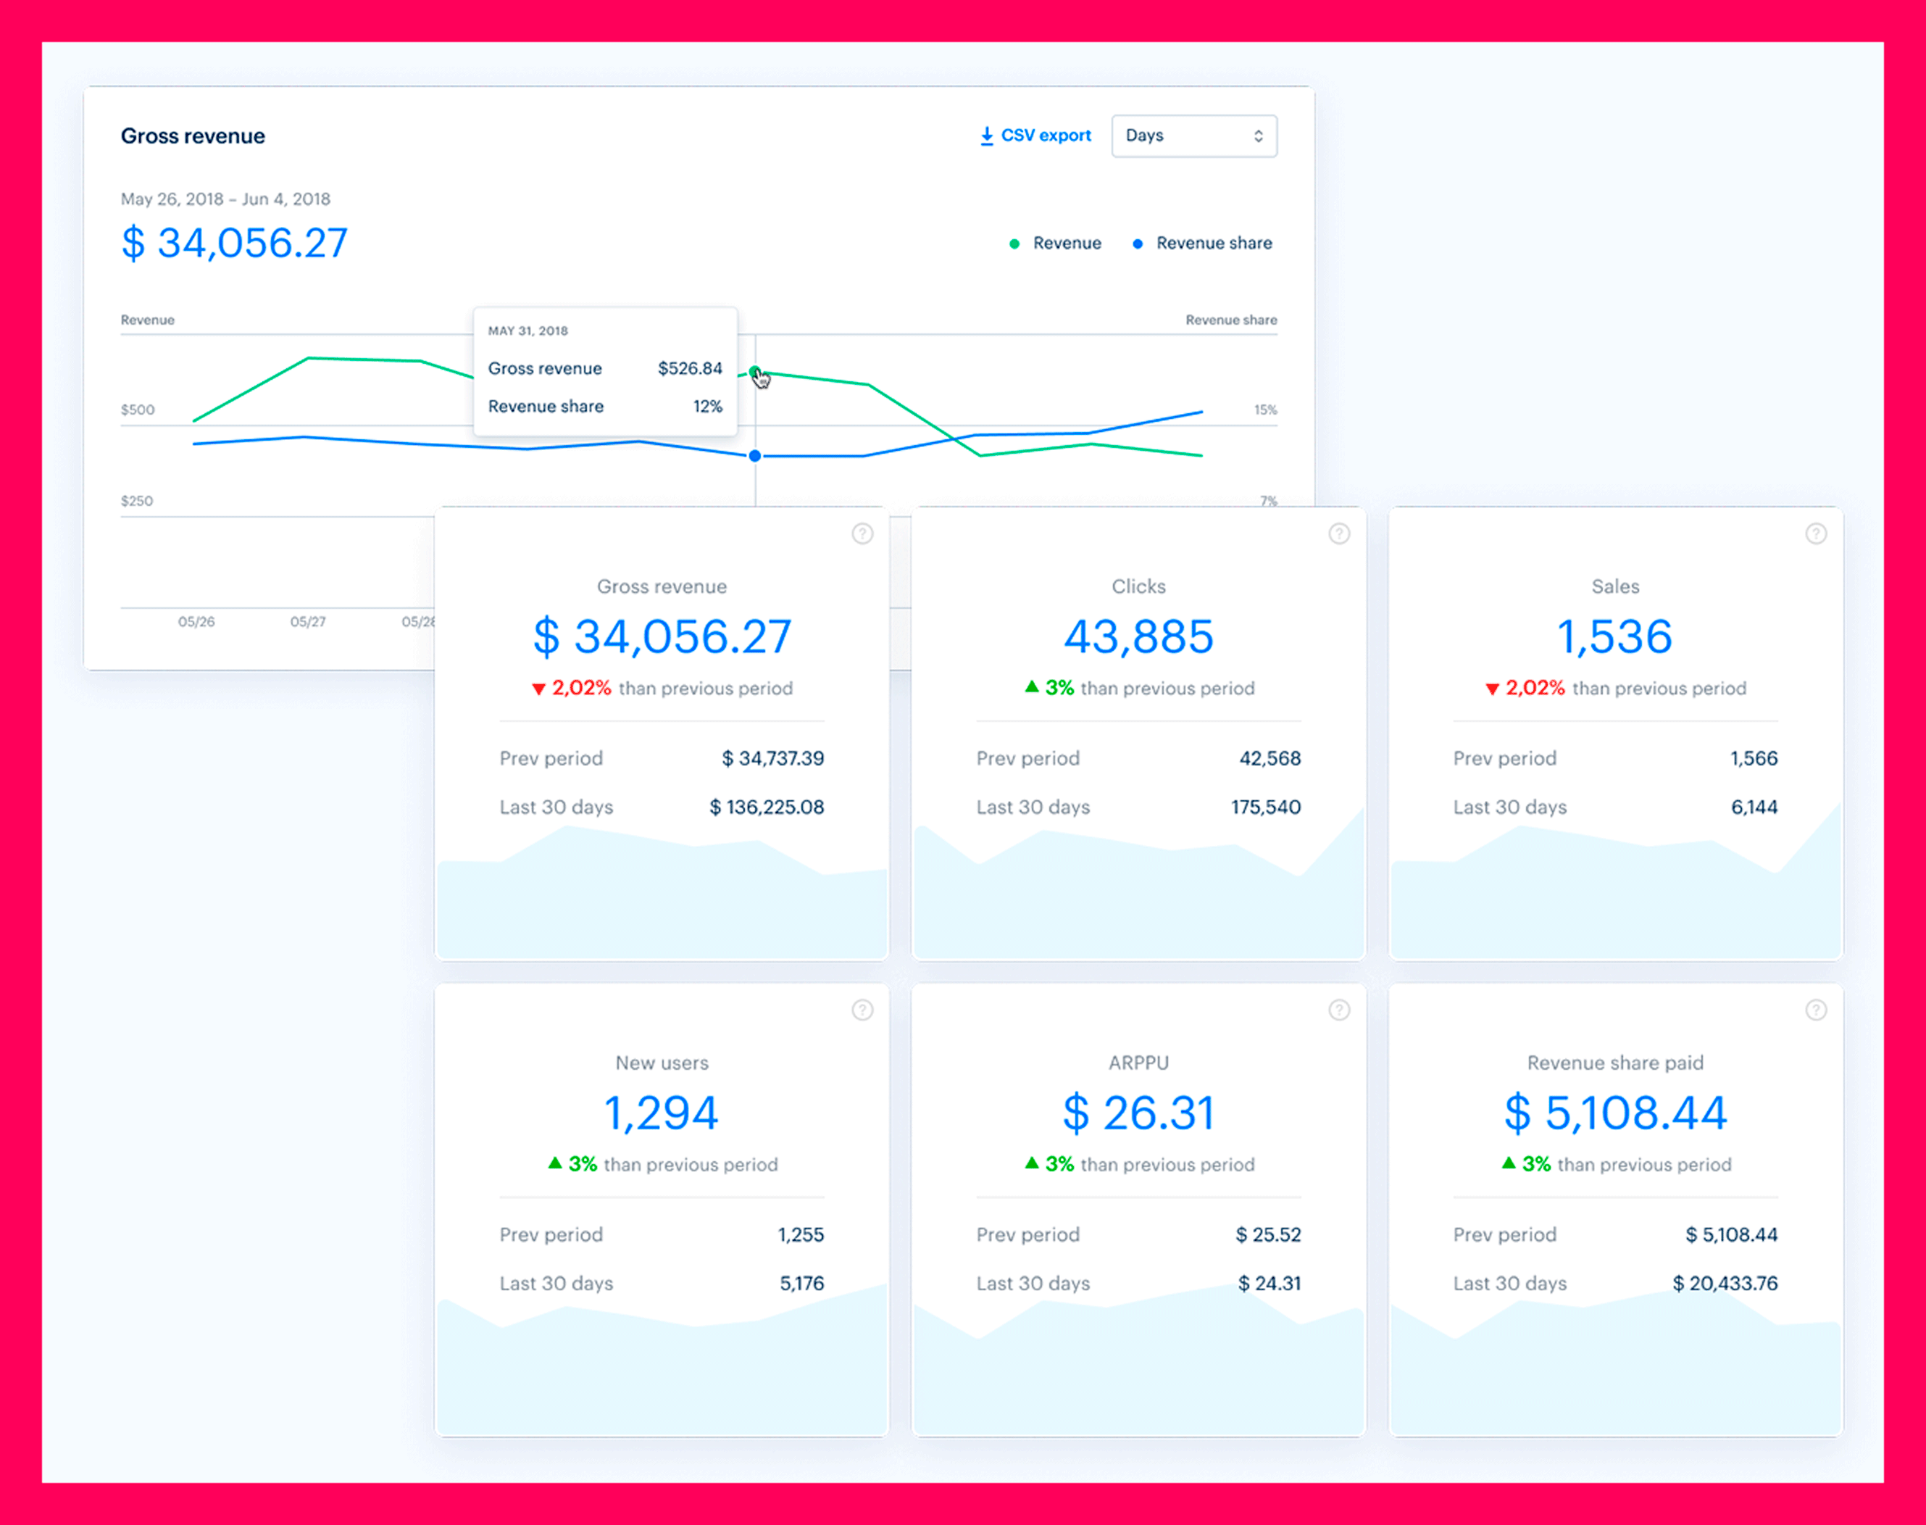
Task: Click help icon on Gross revenue card
Action: [862, 534]
